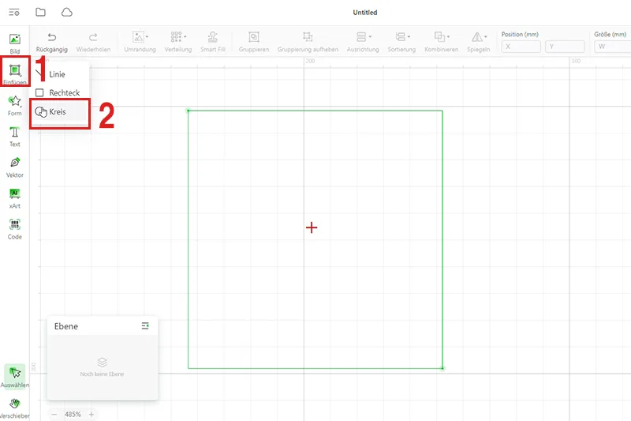Open the Bild image import tool
Viewport: 631px width, 421px height.
click(x=15, y=43)
